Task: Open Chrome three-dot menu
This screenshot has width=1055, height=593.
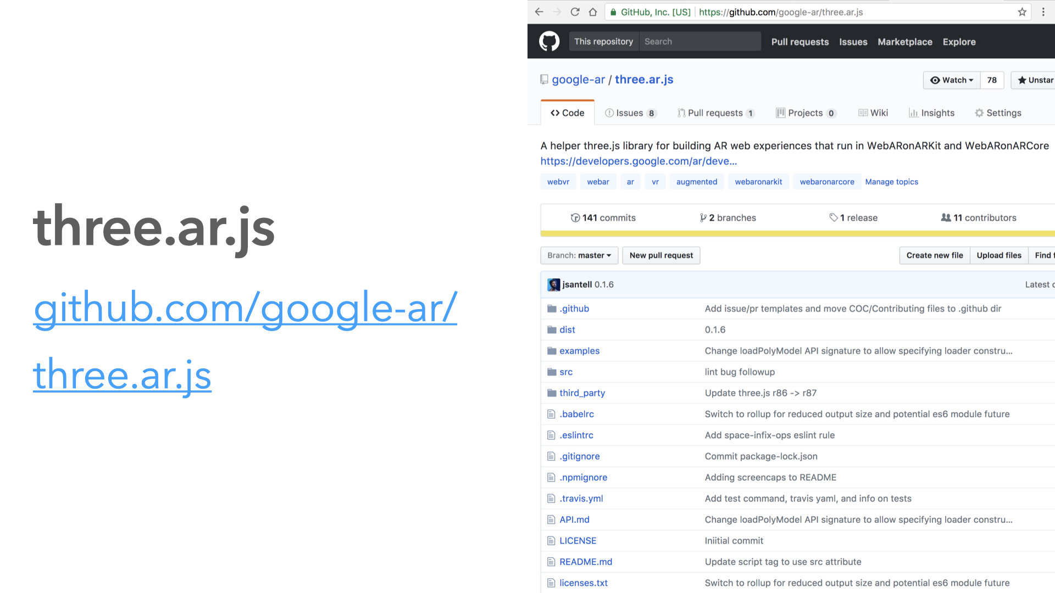Action: coord(1043,12)
